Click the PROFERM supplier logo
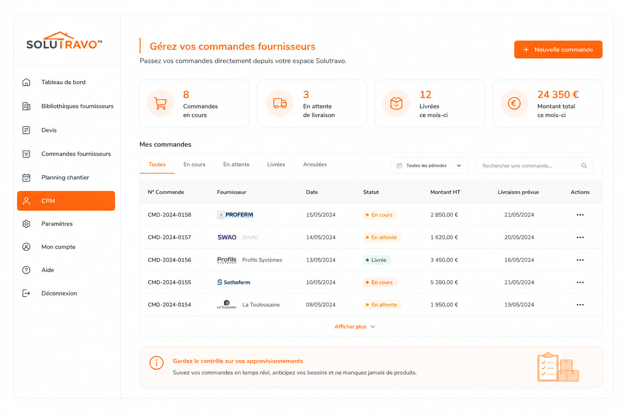Viewport: 628px width, 419px height. point(235,215)
